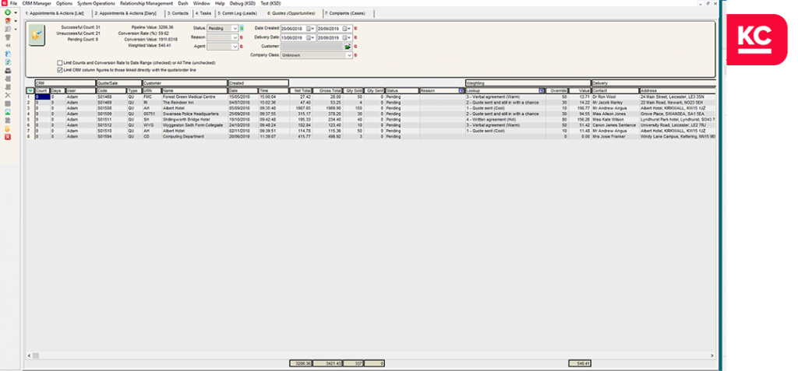Viewport: 798px width, 371px height.
Task: Click contact Canon James Sentance cell
Action: coord(616,125)
